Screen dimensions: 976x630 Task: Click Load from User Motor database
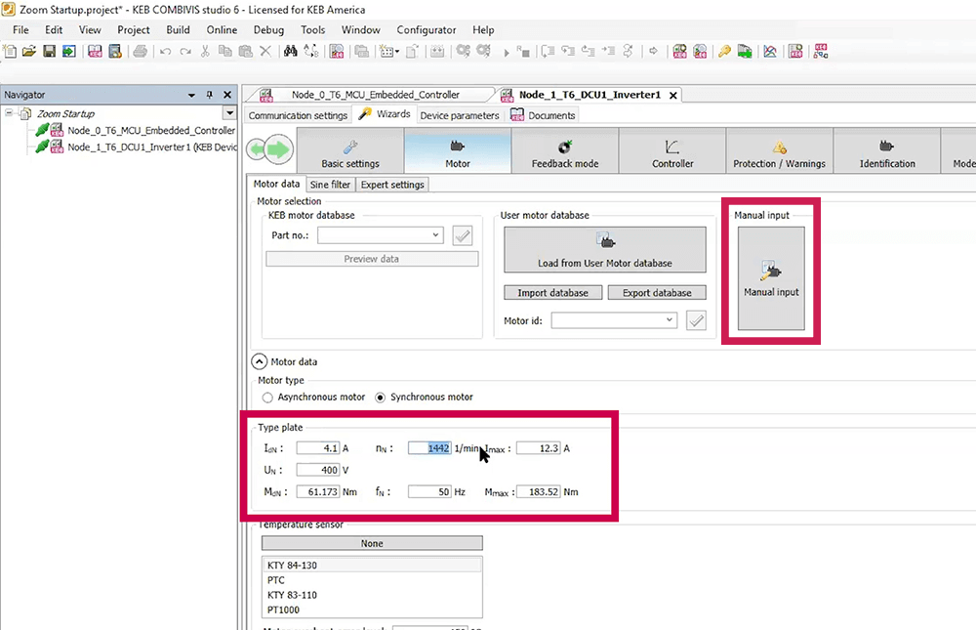click(605, 250)
